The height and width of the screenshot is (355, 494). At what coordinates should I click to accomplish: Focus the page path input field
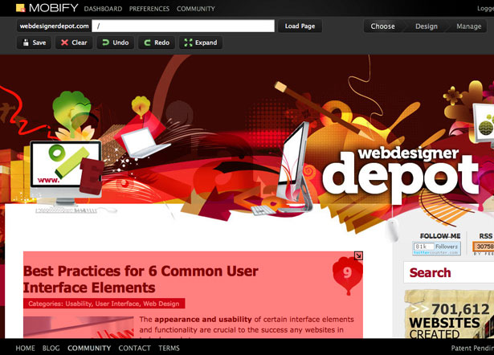(x=183, y=27)
